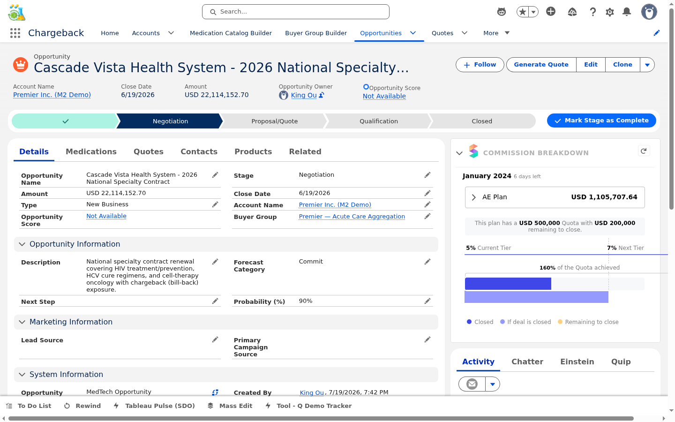Switch to the Quotes record tab
Viewport: 675px width, 422px height.
click(149, 151)
